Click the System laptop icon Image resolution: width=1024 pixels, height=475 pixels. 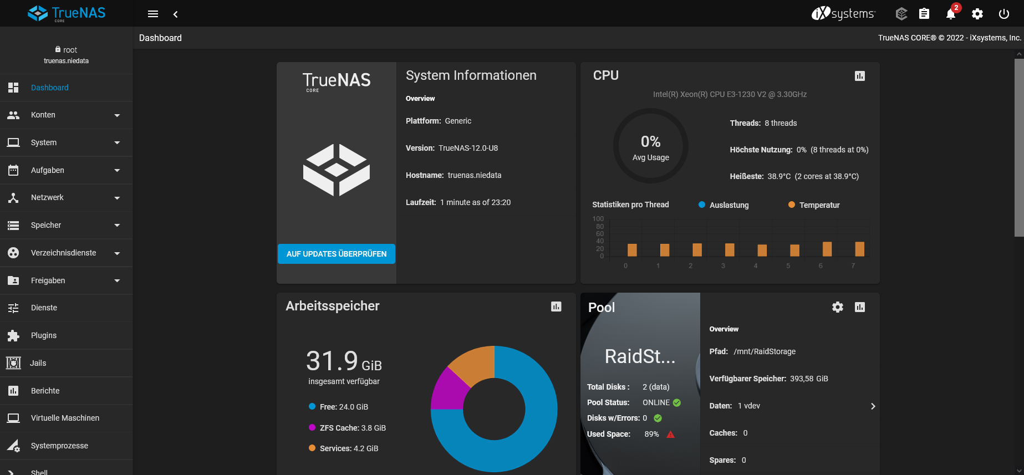coord(13,142)
